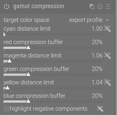
Task: Collapse module via gamut compression title
Action: [39, 6]
